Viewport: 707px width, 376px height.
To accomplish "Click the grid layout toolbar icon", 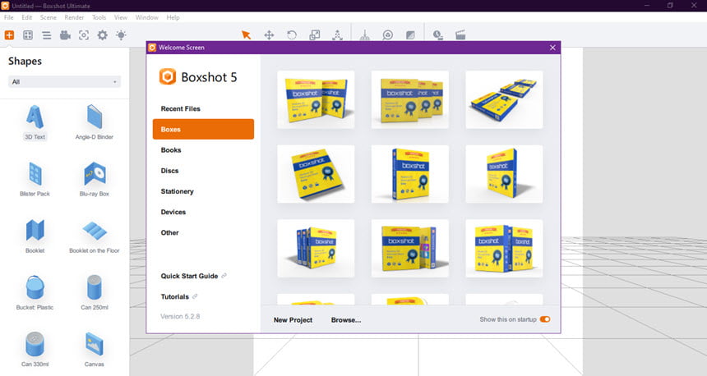I will pyautogui.click(x=28, y=34).
